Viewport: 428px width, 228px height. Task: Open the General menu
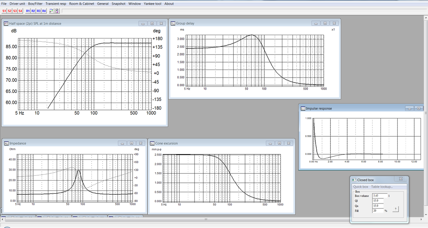coord(103,4)
